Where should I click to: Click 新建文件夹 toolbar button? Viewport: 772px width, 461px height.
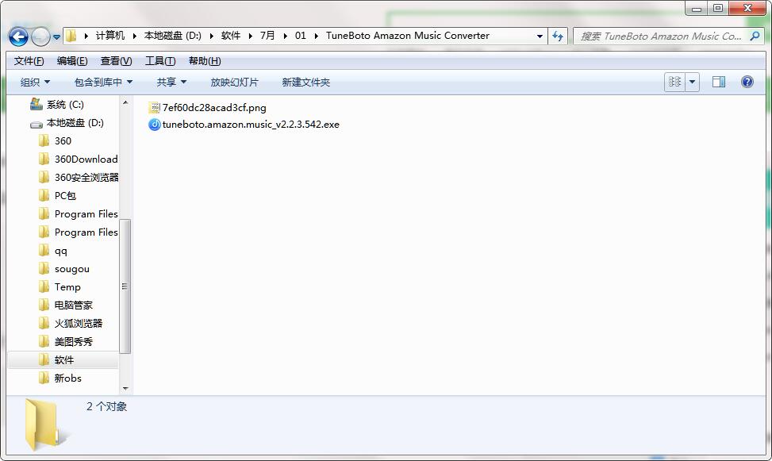(x=305, y=82)
